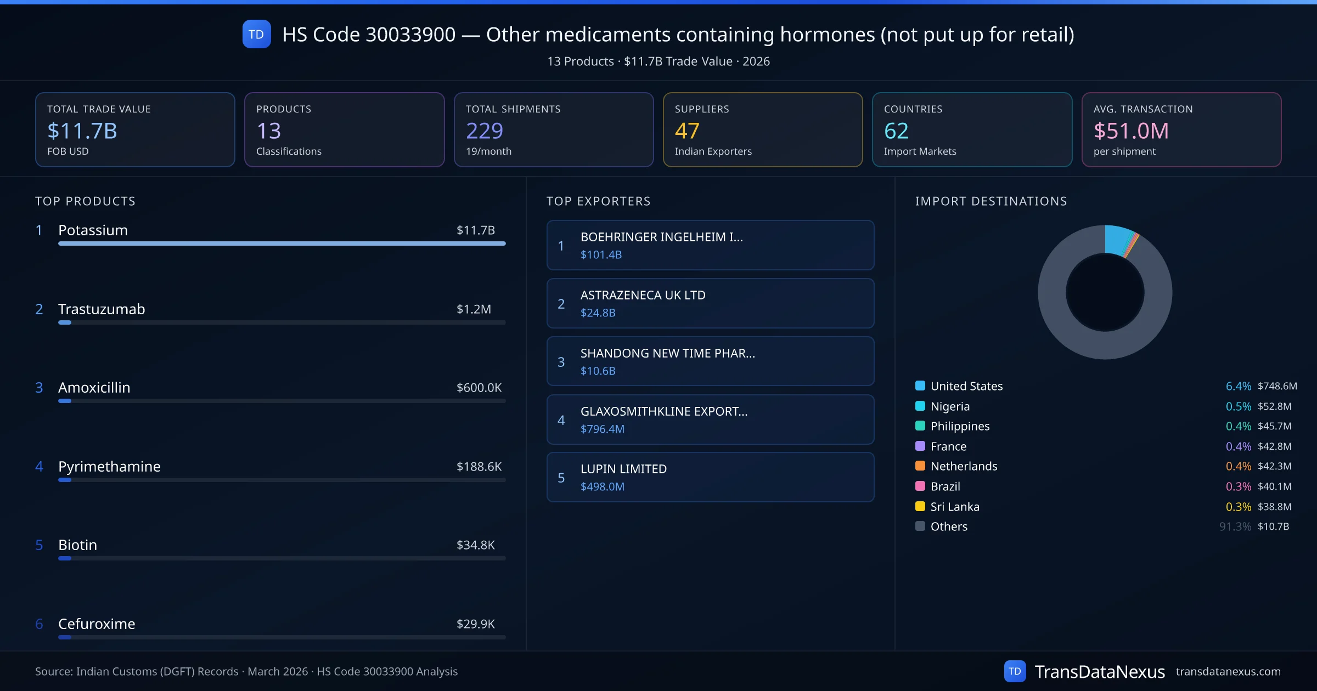This screenshot has height=691, width=1317.
Task: Click the Nigeria legend color square
Action: (x=920, y=406)
